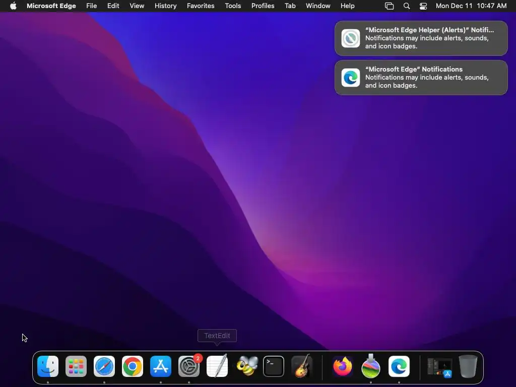Open the Window menu
This screenshot has width=516, height=387.
pyautogui.click(x=318, y=6)
